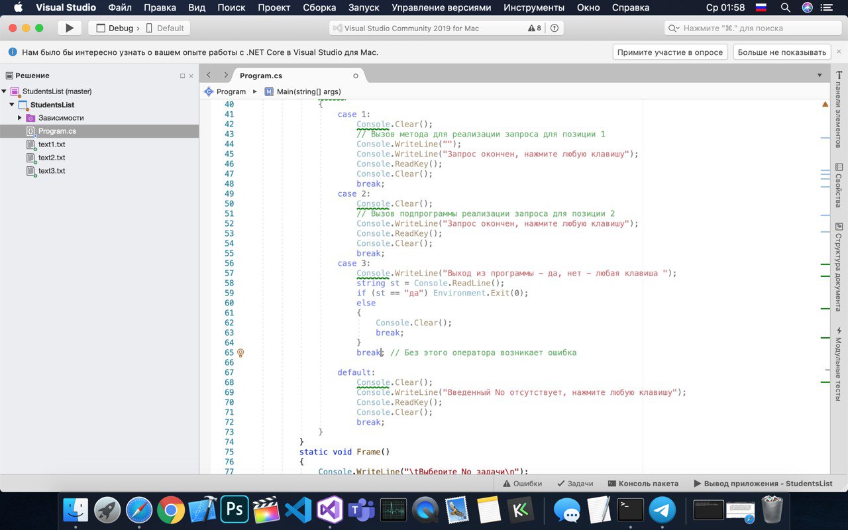Click the 'Больше не показывать' button

782,52
